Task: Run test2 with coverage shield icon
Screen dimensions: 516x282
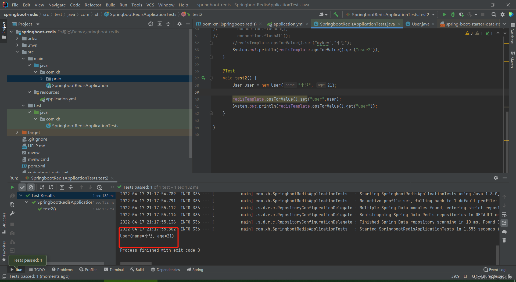Action: click(x=461, y=14)
